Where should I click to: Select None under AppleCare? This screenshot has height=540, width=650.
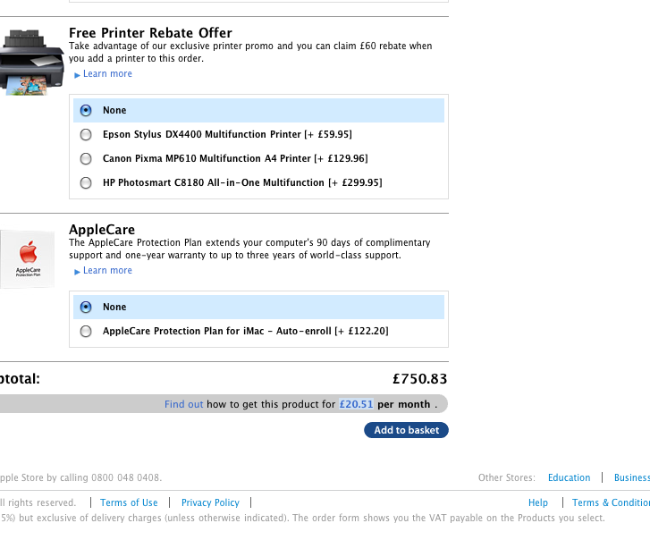pos(86,307)
